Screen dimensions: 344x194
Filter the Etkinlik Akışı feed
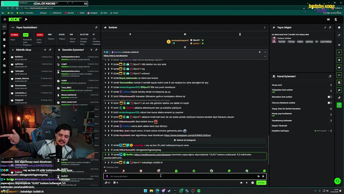pos(45,50)
